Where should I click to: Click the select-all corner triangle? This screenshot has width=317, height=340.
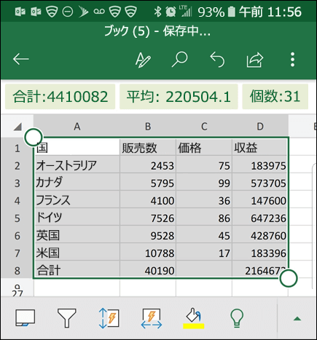pyautogui.click(x=17, y=127)
